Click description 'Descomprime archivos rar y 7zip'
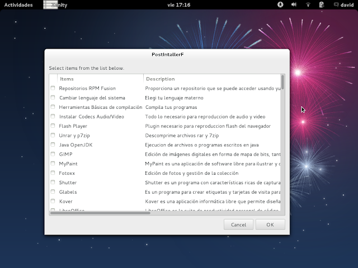358x268 pixels. (182, 135)
